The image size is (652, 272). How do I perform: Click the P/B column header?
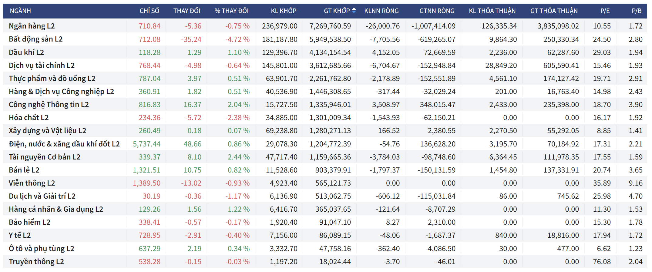(x=637, y=11)
